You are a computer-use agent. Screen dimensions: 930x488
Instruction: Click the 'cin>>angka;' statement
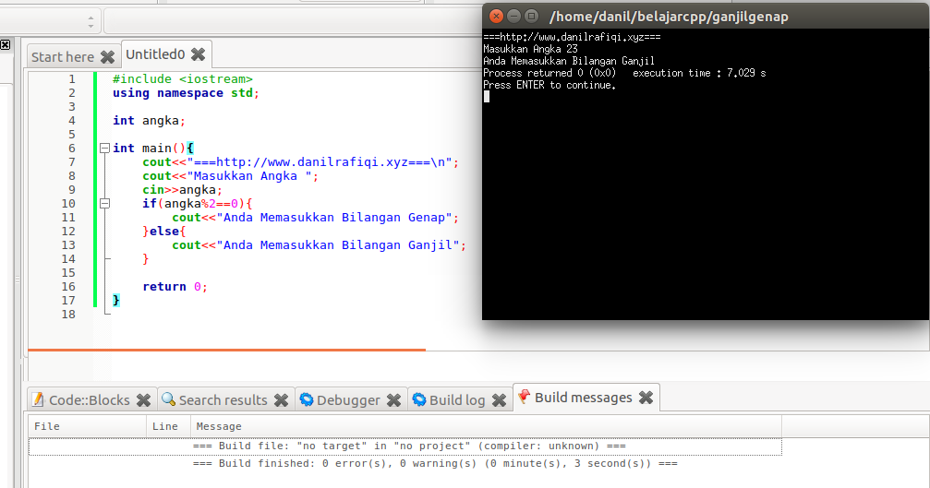click(182, 189)
